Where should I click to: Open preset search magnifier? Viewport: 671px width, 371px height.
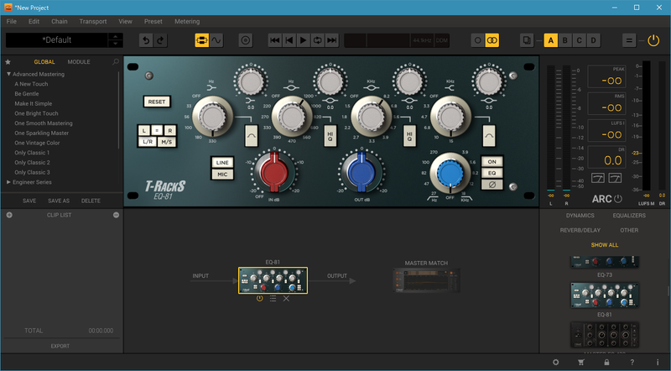[x=116, y=61]
